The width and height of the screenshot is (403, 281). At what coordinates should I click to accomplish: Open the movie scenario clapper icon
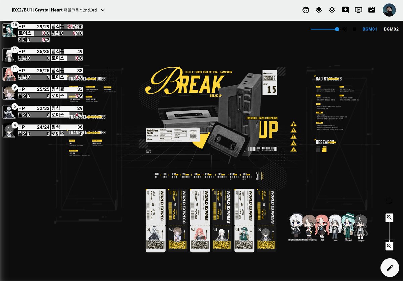click(x=371, y=10)
